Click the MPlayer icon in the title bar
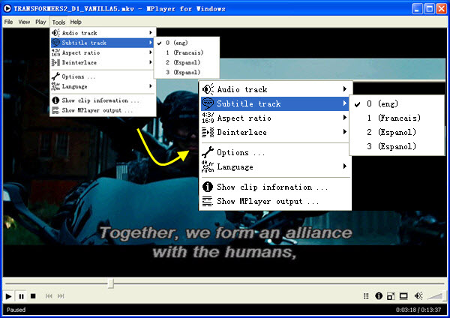 [x=7, y=8]
